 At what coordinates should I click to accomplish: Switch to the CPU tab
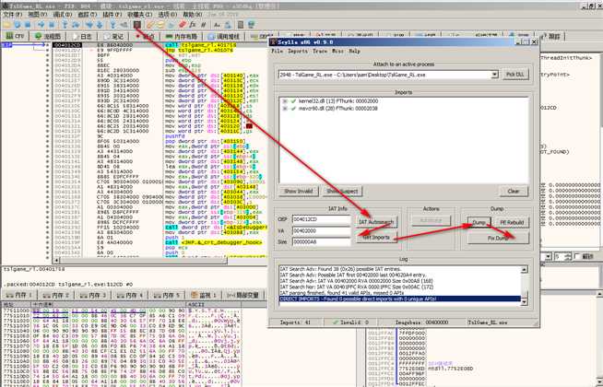(16, 36)
